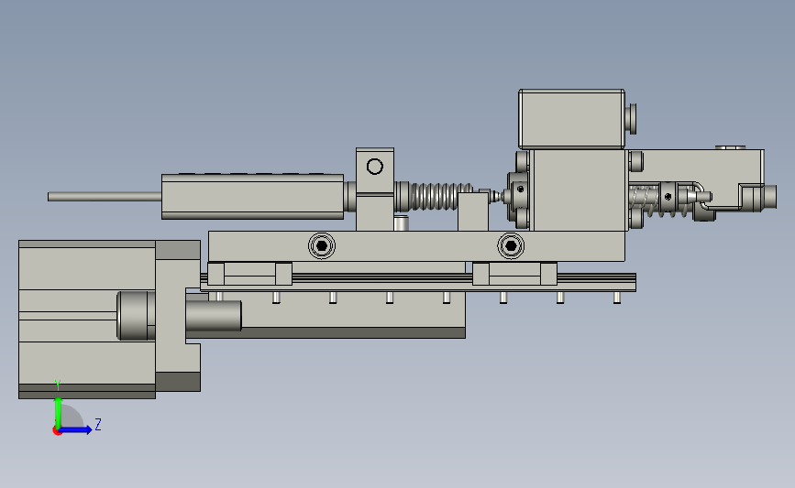Image resolution: width=795 pixels, height=488 pixels.
Task: Pick the round hole in the upright bracket
Action: 375,167
